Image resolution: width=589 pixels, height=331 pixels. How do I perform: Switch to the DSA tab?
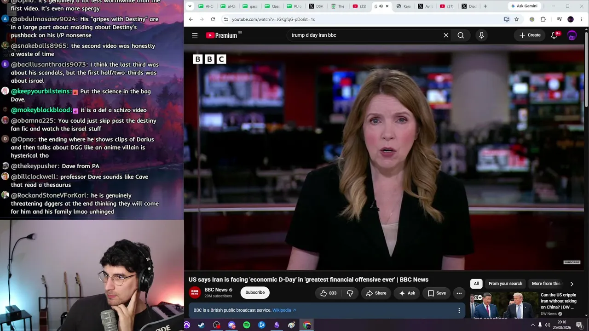pos(317,6)
